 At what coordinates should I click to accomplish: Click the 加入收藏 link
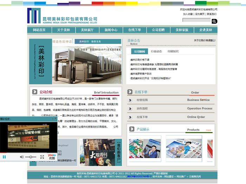pos(188,14)
